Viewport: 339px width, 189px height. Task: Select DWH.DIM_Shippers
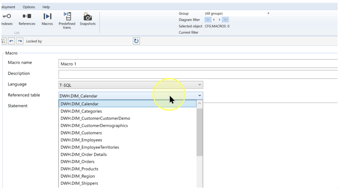pos(128,183)
